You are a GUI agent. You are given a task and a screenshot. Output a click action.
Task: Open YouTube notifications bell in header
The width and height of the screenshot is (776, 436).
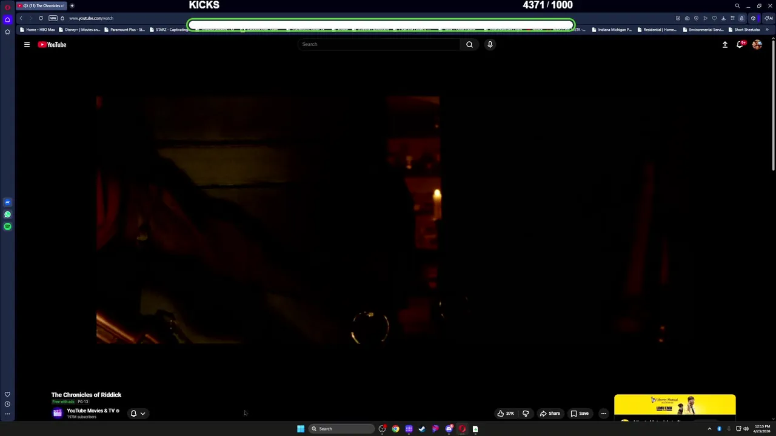point(740,44)
